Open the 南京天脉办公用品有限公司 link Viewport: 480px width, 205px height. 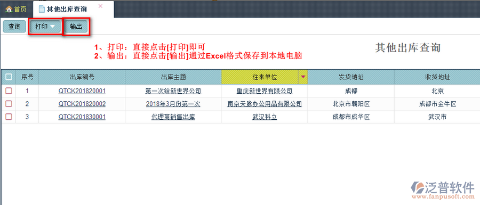(265, 104)
